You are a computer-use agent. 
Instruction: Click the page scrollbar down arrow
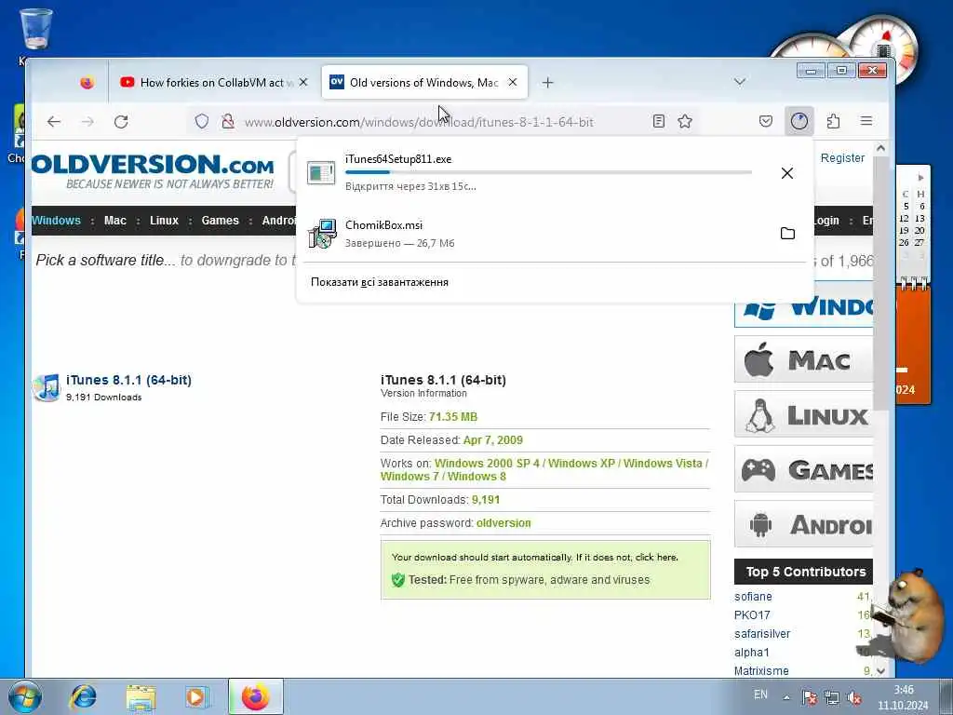pyautogui.click(x=880, y=670)
